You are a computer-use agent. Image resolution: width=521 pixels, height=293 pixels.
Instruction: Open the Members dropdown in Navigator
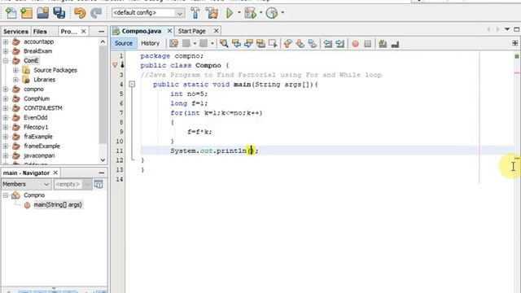coord(26,184)
